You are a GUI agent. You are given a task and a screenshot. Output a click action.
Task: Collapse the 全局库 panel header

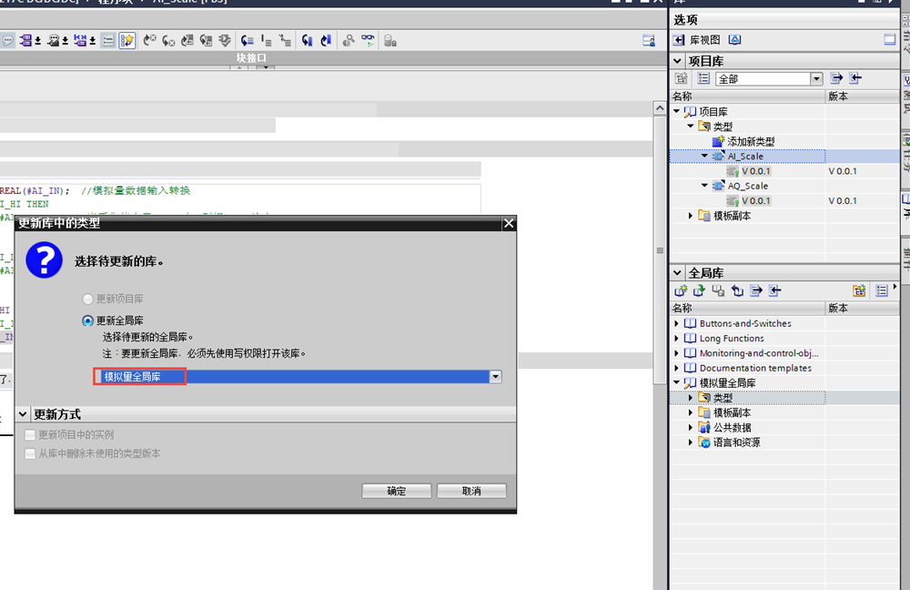coord(677,272)
